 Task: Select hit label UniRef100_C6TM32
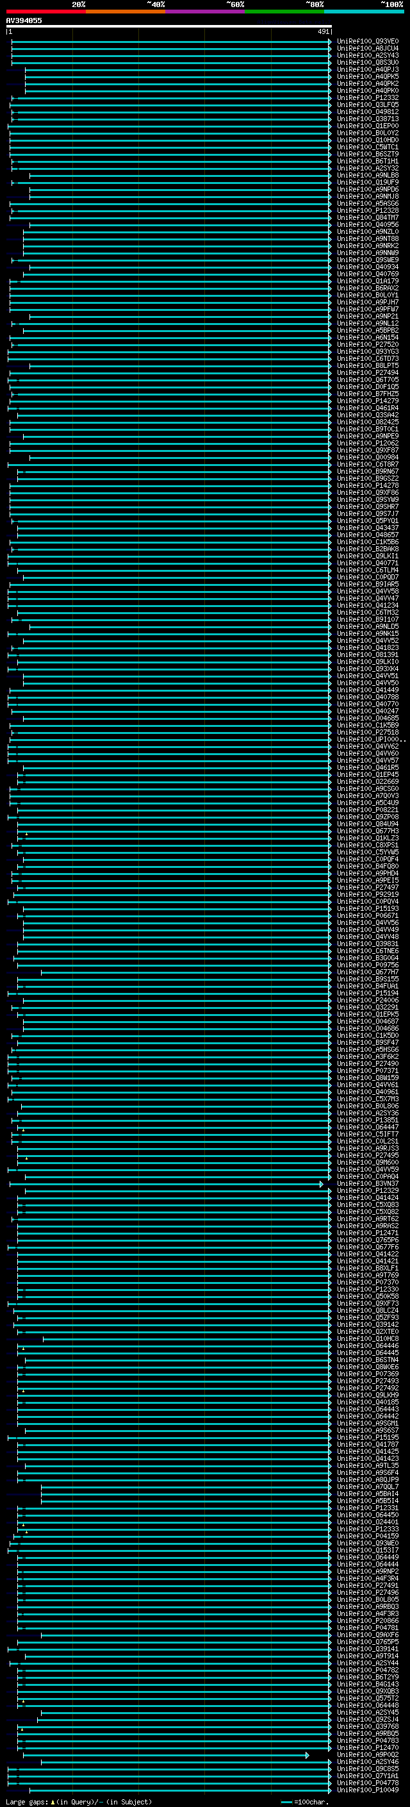pyautogui.click(x=367, y=612)
